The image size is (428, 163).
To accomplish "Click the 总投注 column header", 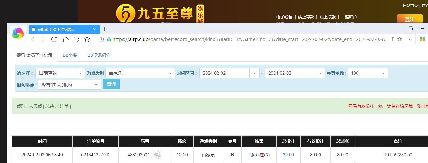I will tap(288, 141).
